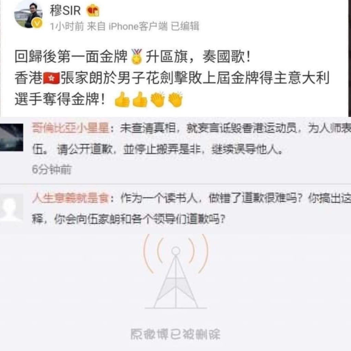
Task: Tap the Hong Kong flag emoji
Action: 51,78
